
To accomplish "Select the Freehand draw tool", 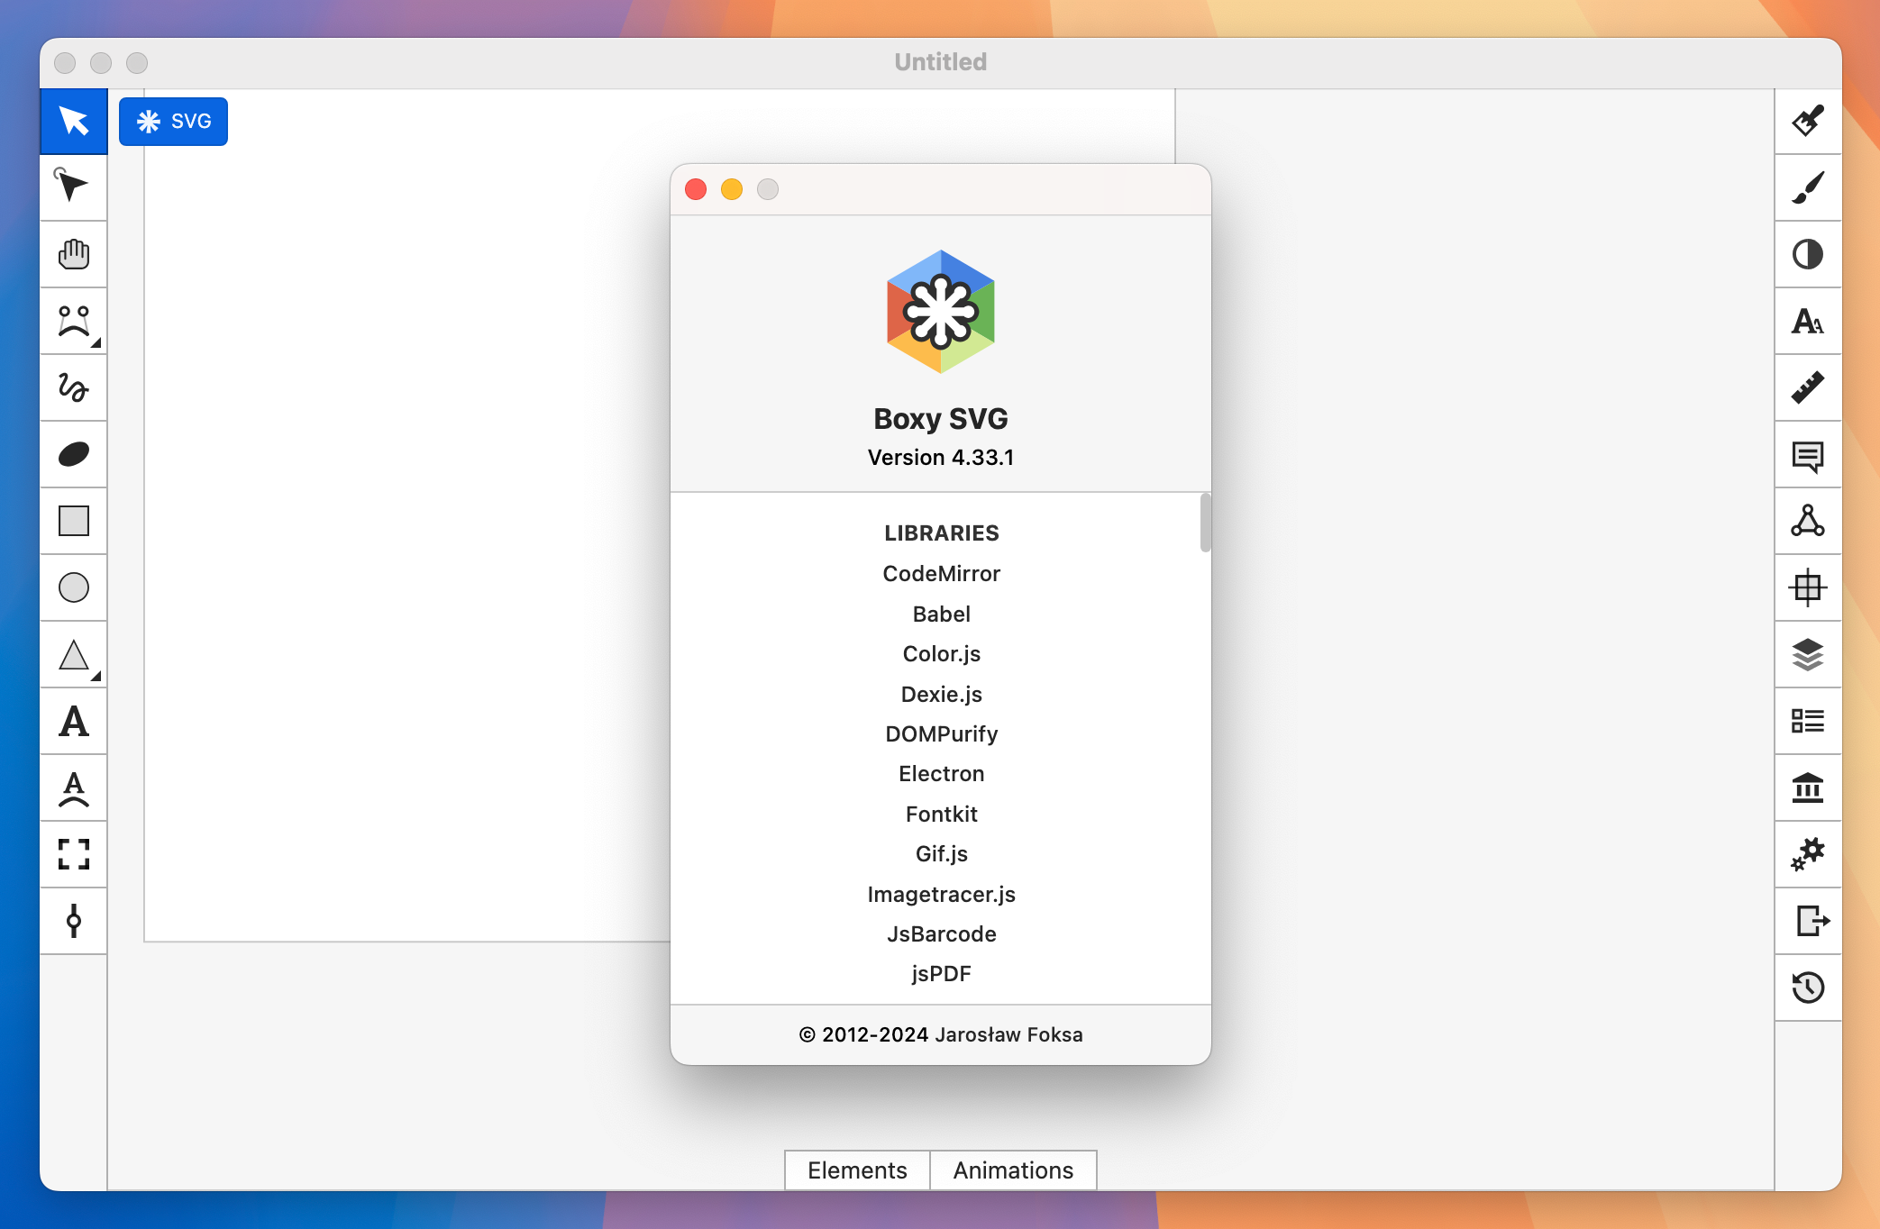I will click(76, 387).
